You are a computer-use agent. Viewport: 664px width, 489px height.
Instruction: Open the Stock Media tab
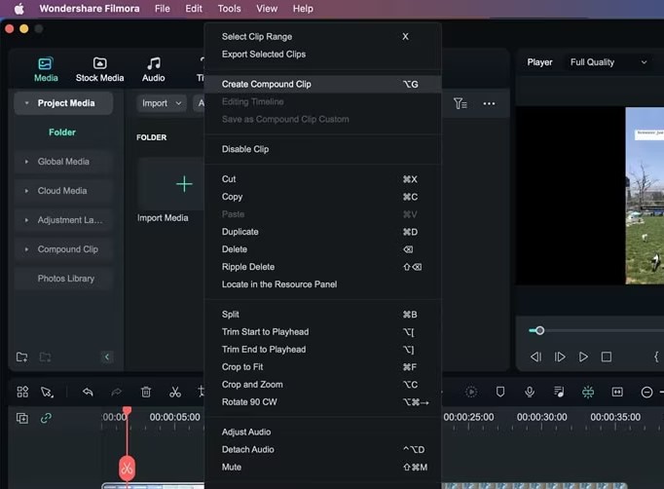[x=99, y=69]
